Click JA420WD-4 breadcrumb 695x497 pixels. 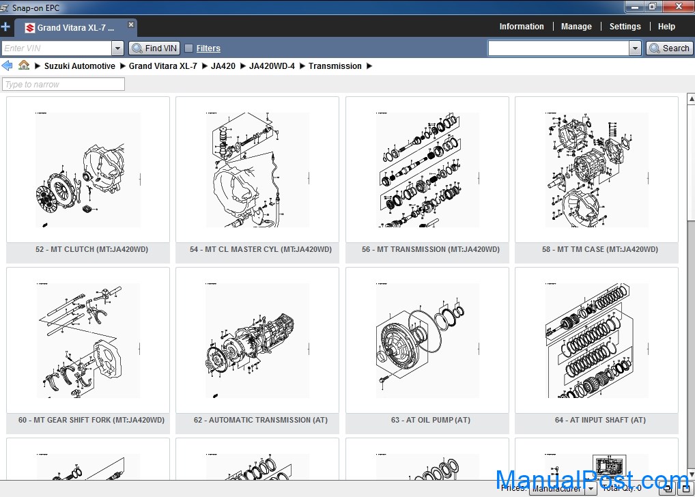[272, 66]
